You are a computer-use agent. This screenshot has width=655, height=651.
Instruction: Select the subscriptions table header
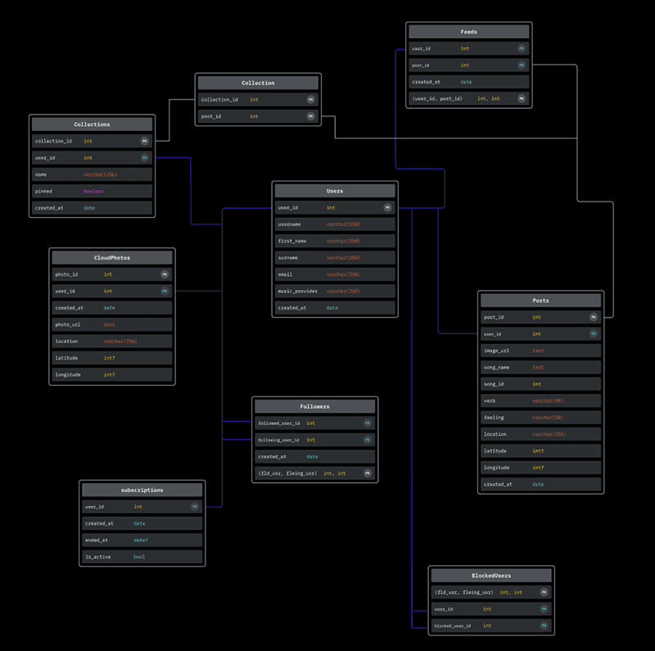tap(142, 491)
